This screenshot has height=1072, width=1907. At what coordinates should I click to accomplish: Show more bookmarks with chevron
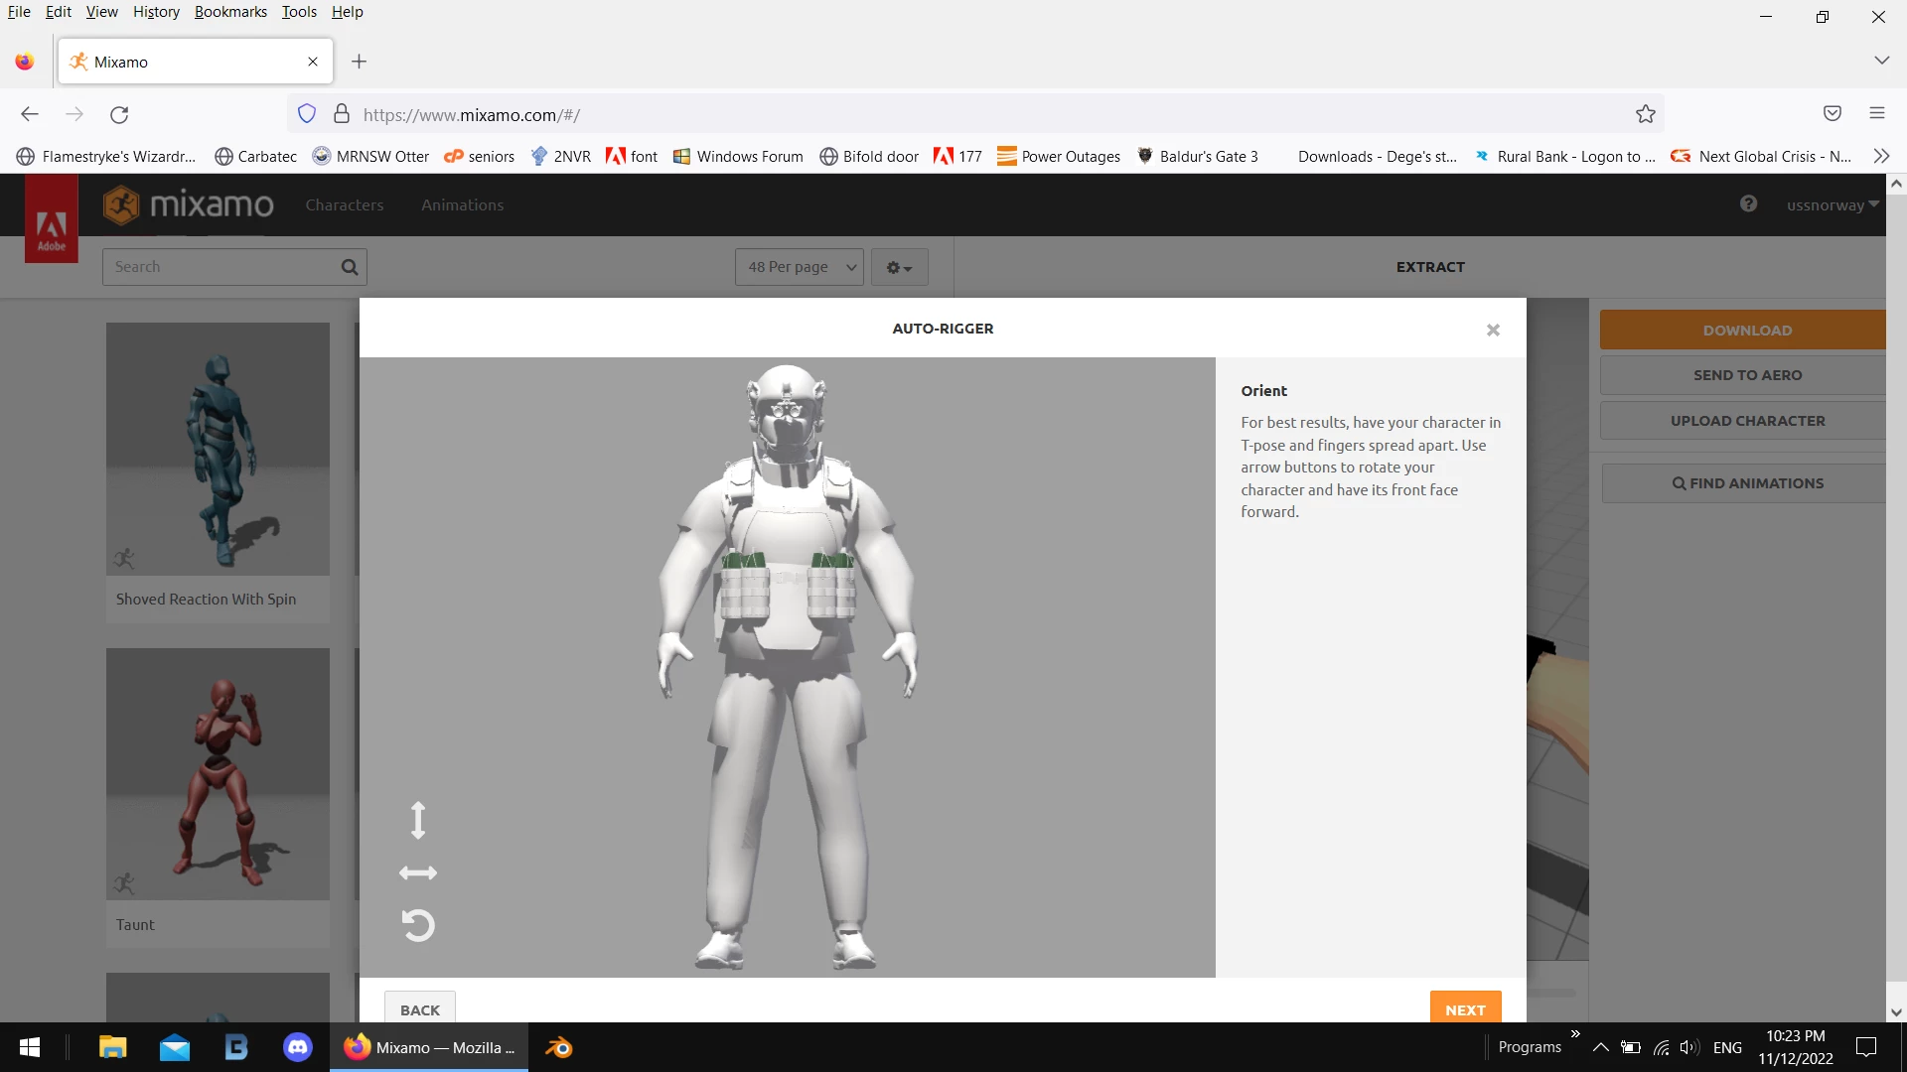(x=1880, y=156)
